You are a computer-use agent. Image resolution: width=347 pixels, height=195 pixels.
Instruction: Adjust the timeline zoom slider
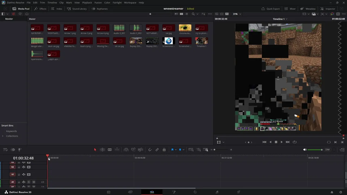click(221, 150)
